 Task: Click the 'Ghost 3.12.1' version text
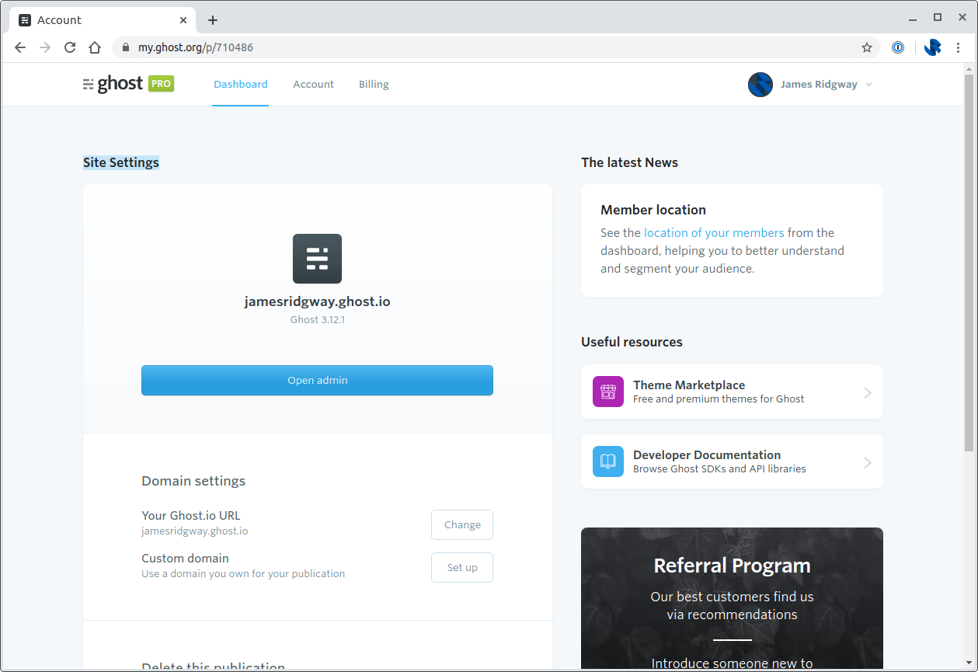pos(317,319)
